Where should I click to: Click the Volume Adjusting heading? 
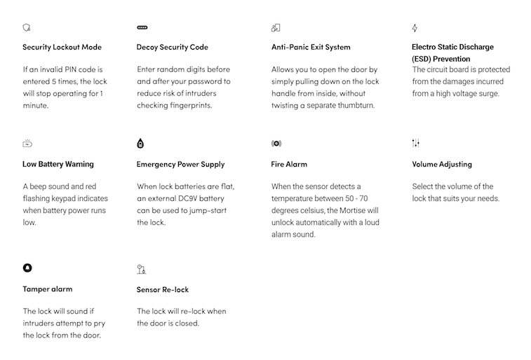pyautogui.click(x=441, y=165)
